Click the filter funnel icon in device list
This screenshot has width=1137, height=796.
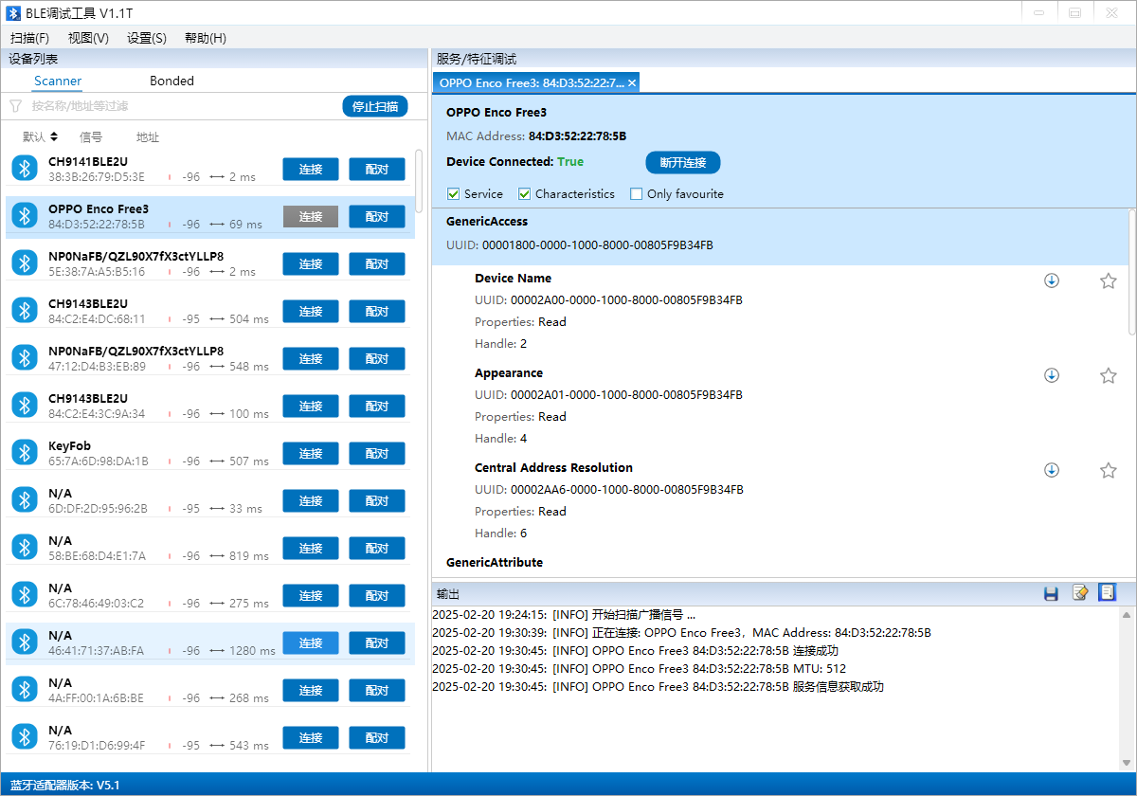click(15, 105)
